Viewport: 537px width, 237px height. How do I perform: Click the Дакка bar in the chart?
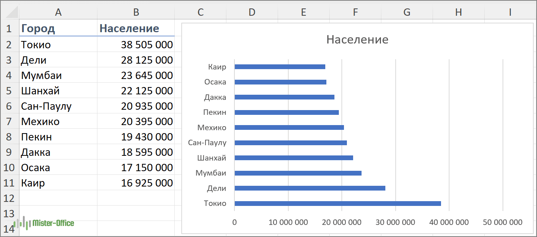(x=284, y=97)
